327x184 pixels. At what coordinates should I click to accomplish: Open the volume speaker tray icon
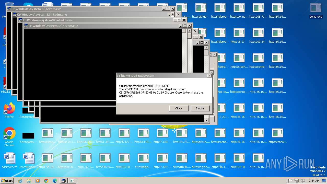(303, 181)
